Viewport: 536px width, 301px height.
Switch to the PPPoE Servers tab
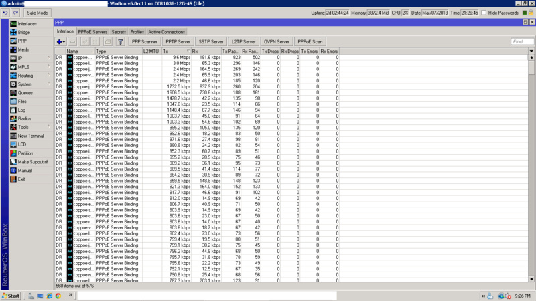(x=92, y=31)
